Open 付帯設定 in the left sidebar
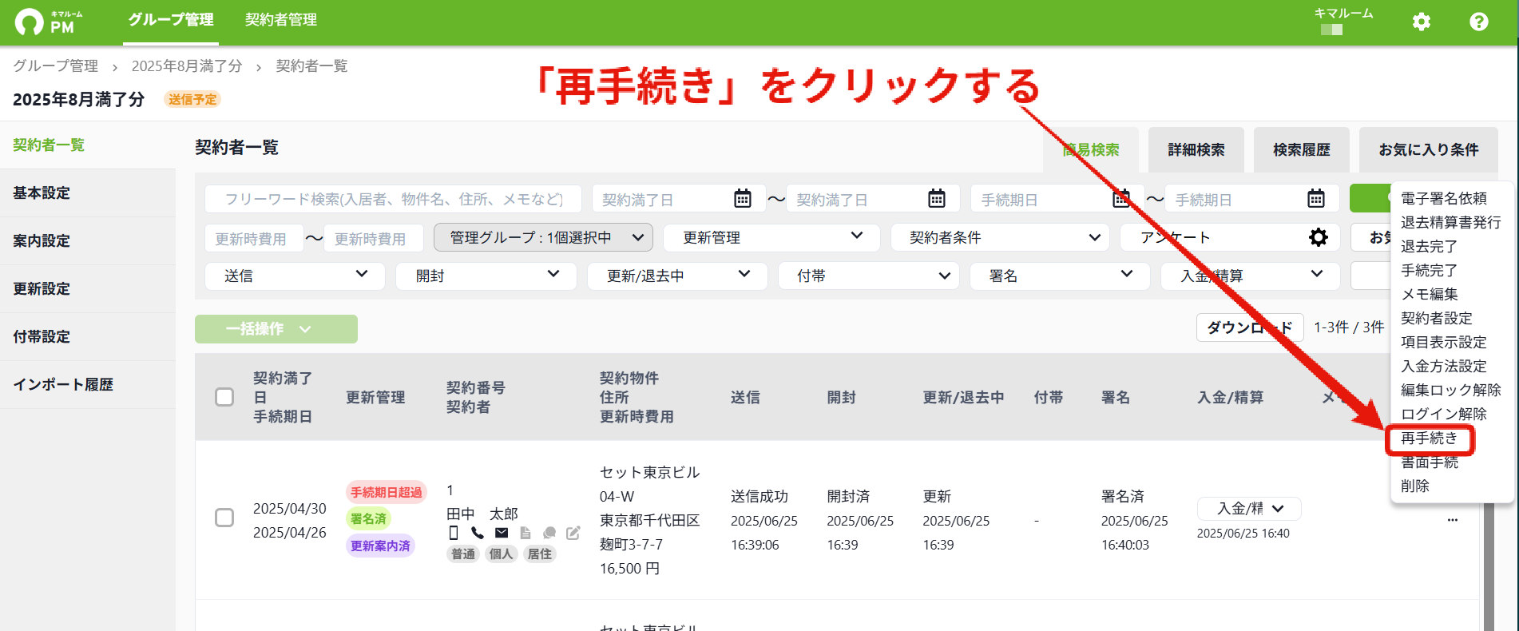This screenshot has height=631, width=1519. click(x=88, y=337)
